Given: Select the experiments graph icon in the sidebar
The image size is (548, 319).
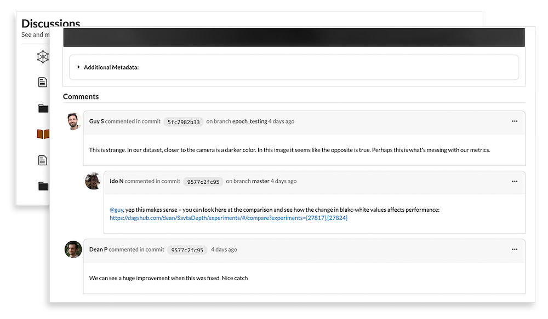Looking at the screenshot, I should [x=43, y=56].
